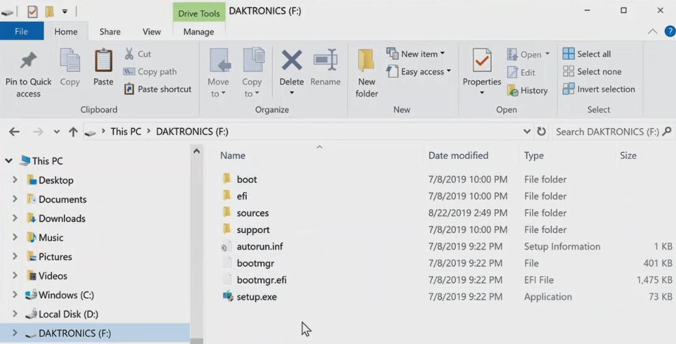The height and width of the screenshot is (344, 676).
Task: Click Select all in the ribbon
Action: click(587, 54)
